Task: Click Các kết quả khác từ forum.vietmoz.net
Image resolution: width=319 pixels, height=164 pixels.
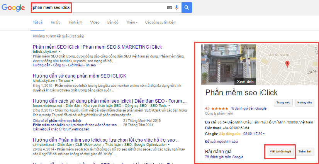Action: pyautogui.click(x=61, y=129)
